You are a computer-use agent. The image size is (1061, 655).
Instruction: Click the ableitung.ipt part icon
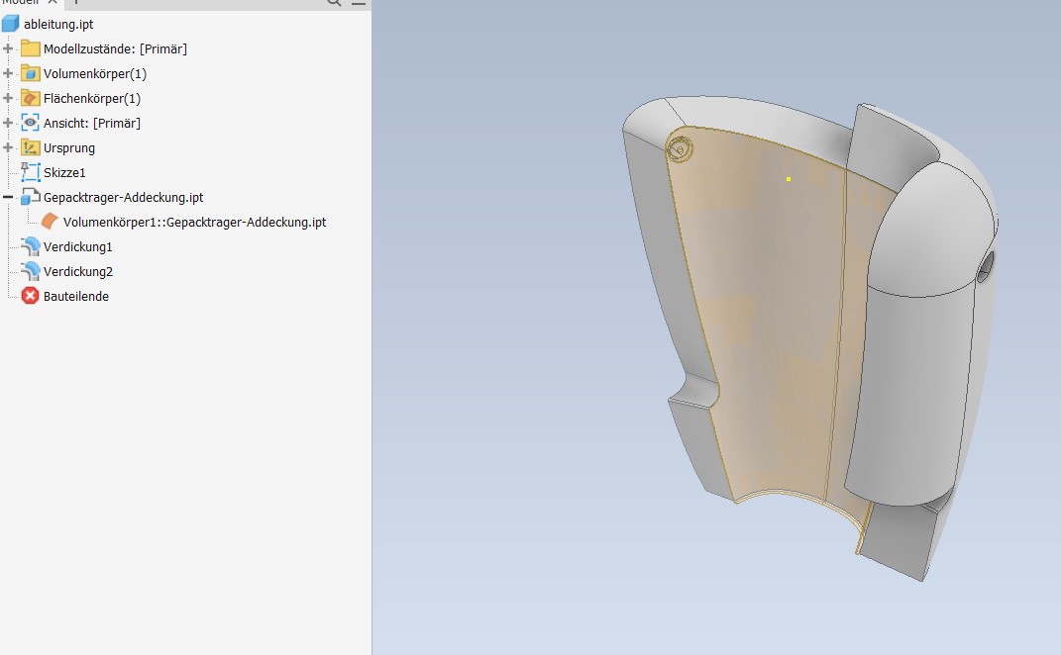tap(10, 24)
